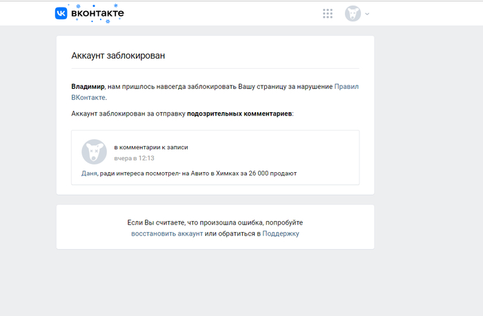This screenshot has height=316, width=483.
Task: Click the Даня name link
Action: click(x=89, y=173)
